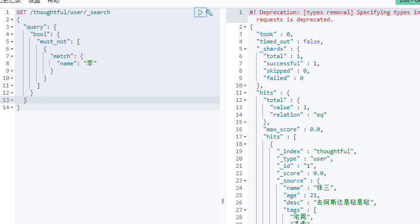Image resolution: width=420 pixels, height=224 pixels.
Task: Click the "_score" : 0.0 response line
Action: (301, 173)
